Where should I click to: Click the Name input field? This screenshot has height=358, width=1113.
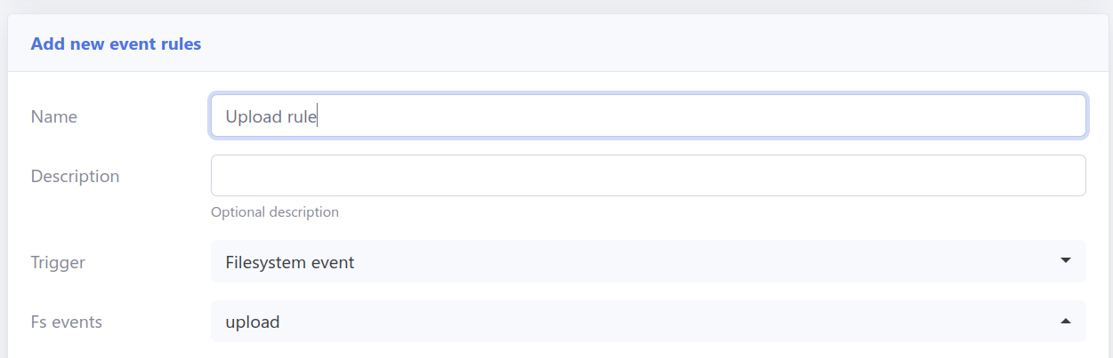(x=648, y=115)
